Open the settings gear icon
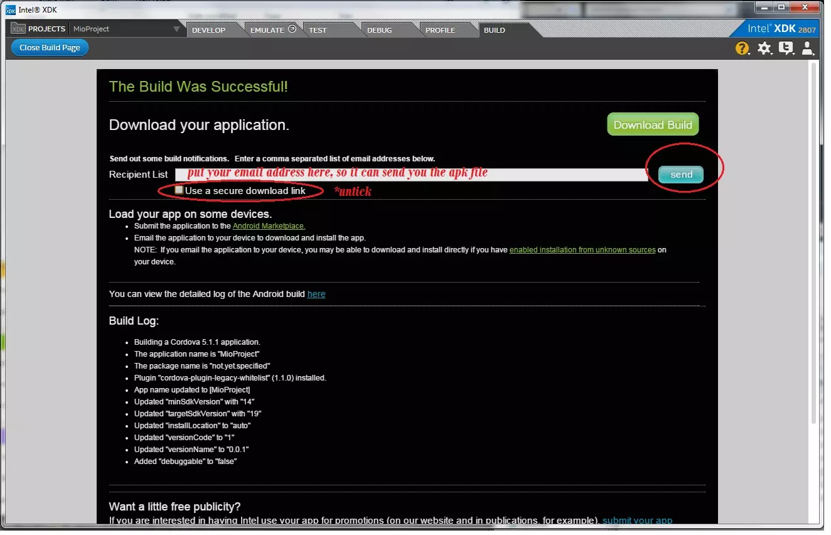Screen dimensions: 831x535 (764, 48)
